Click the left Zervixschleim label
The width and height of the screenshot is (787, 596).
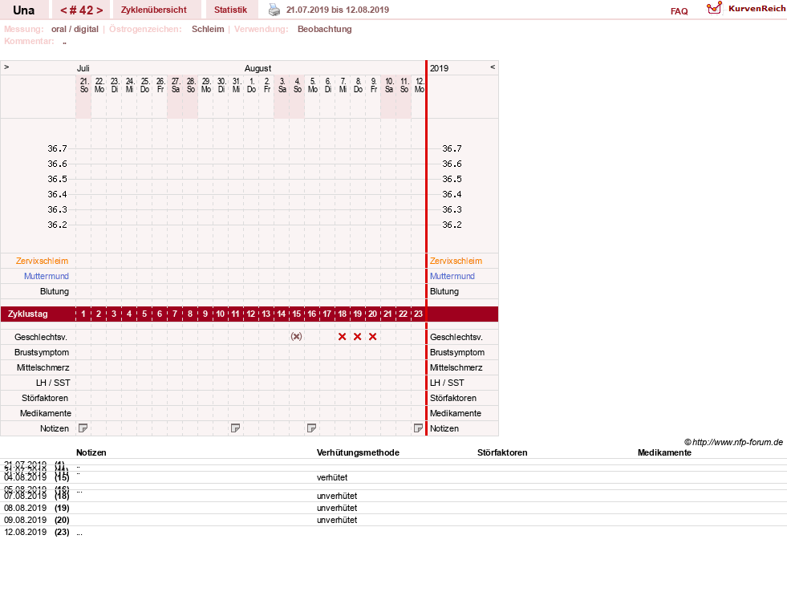pos(43,261)
